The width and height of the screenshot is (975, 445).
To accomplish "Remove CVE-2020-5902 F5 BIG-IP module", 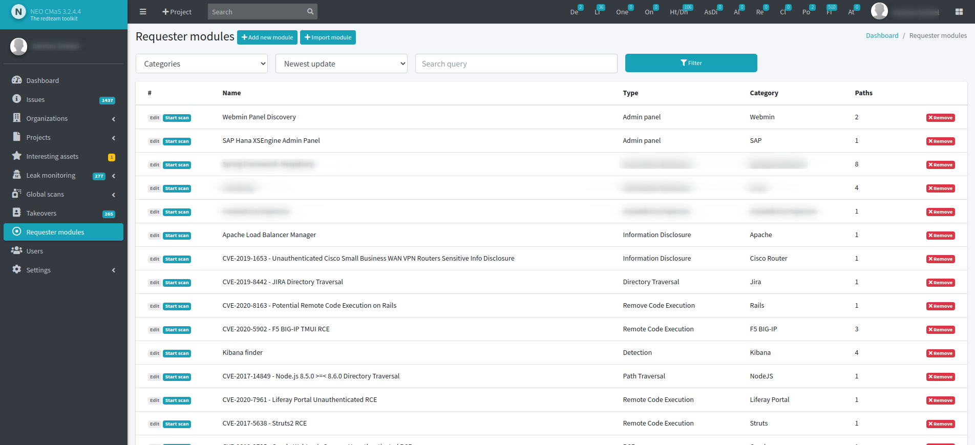I will [x=940, y=330].
